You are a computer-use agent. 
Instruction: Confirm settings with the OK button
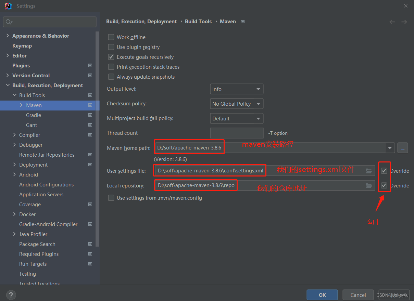point(322,295)
